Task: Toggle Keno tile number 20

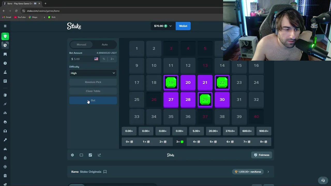Action: coord(188,83)
